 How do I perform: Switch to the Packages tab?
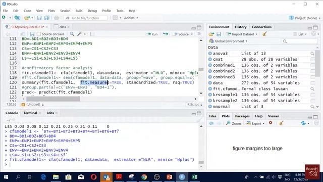pyautogui.click(x=242, y=116)
